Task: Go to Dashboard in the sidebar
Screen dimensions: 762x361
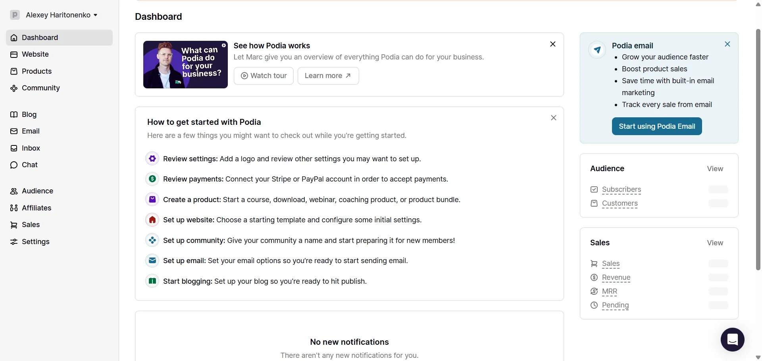Action: coord(60,38)
